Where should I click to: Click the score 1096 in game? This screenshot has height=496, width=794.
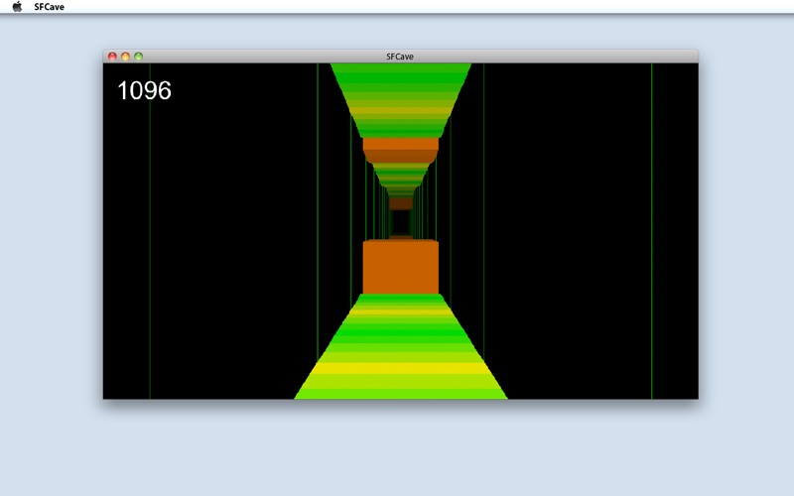[x=144, y=90]
